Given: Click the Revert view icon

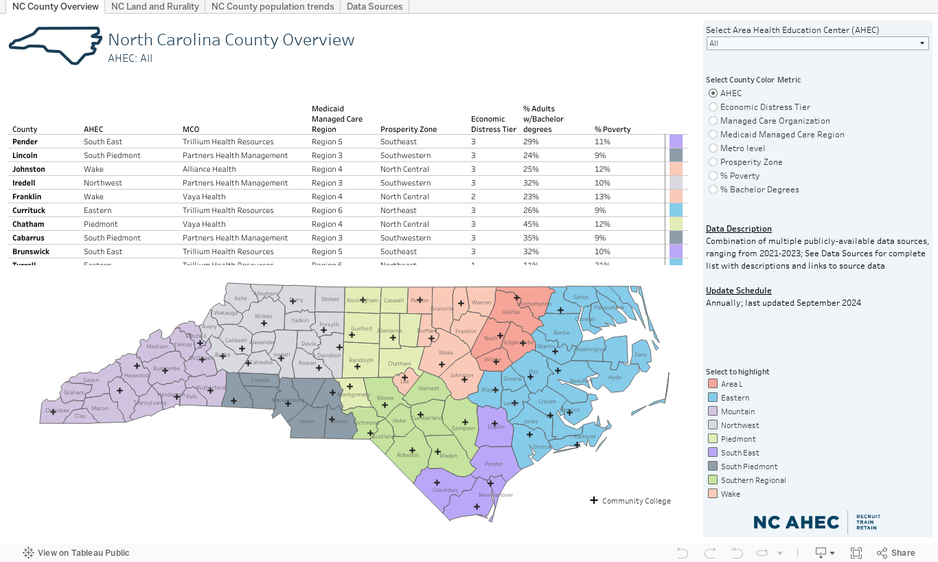Looking at the screenshot, I should [x=737, y=552].
